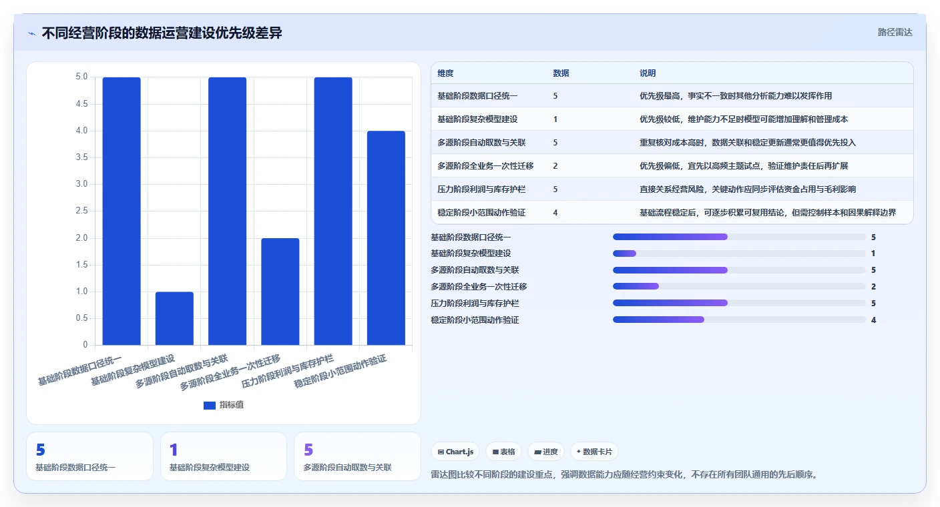
Task: Click table cell 基础阶段复杂模型建设
Action: [x=477, y=119]
